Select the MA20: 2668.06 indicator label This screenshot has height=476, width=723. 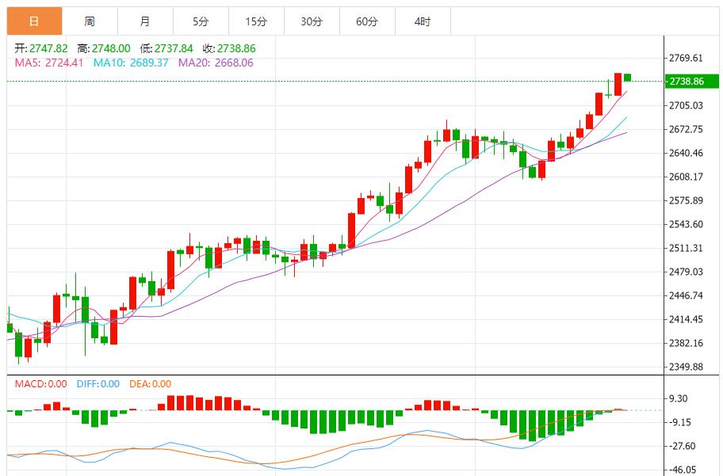coord(216,63)
